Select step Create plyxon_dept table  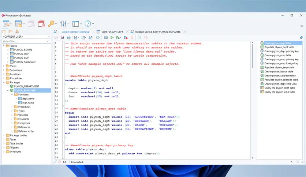(x=278, y=43)
